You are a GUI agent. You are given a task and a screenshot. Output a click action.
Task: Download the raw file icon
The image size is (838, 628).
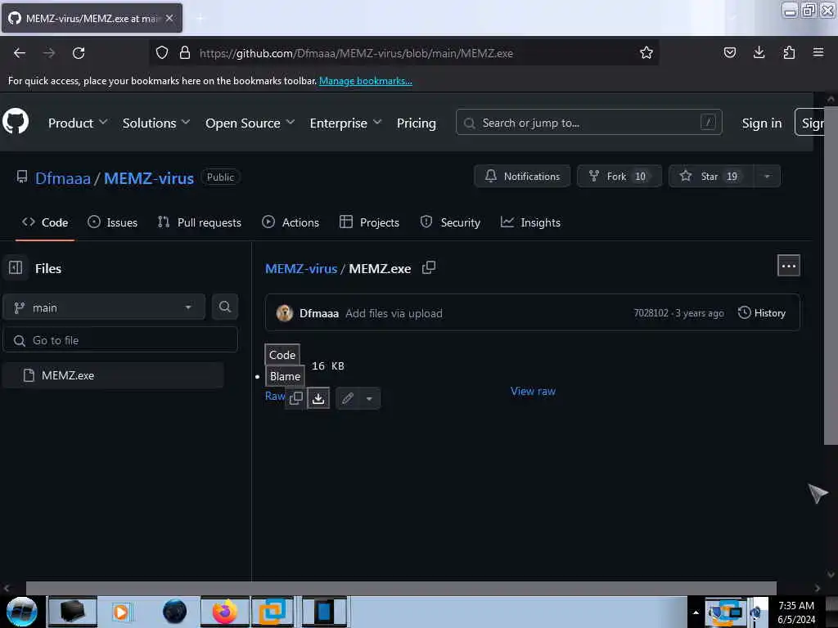(318, 398)
